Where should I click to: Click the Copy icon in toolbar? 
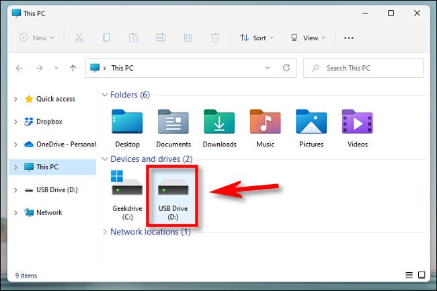(x=106, y=38)
